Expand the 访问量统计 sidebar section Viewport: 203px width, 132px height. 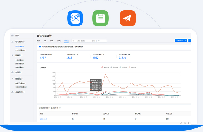pos(20,42)
